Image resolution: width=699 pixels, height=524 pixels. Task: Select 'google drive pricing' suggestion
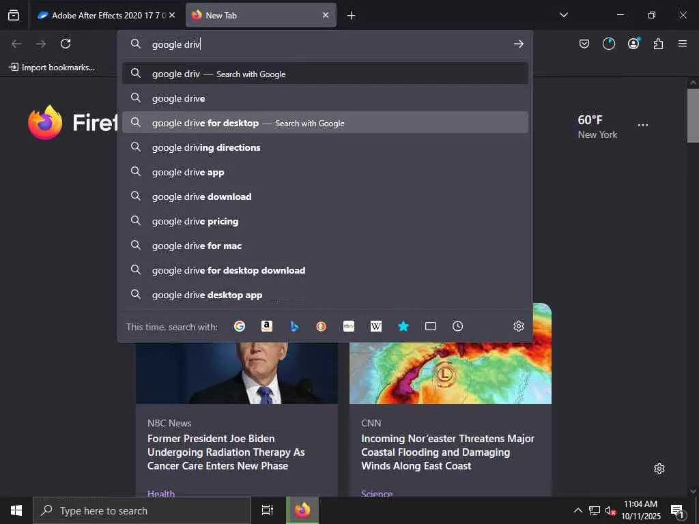(325, 221)
